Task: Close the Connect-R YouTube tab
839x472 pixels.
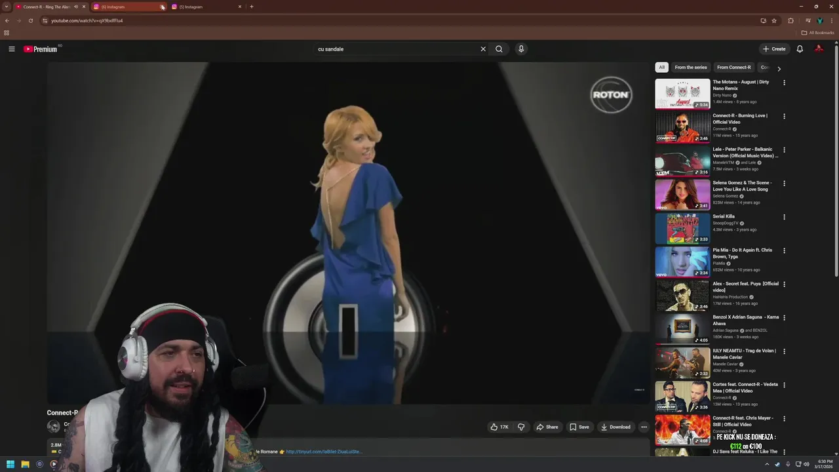Action: click(x=84, y=7)
